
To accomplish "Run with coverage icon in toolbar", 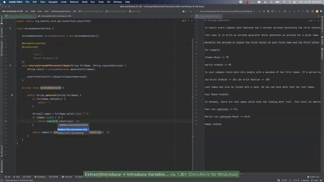I will pyautogui.click(x=268, y=11).
